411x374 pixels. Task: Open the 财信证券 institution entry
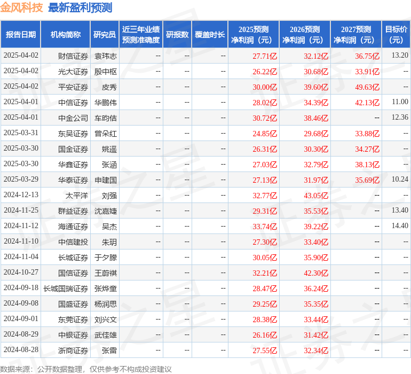73,56
